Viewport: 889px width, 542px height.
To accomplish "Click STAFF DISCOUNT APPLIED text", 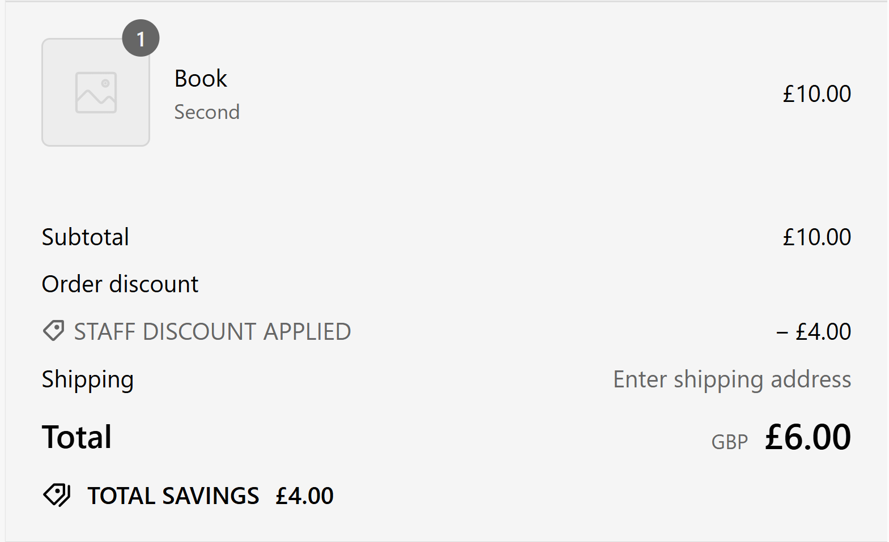I will [211, 331].
